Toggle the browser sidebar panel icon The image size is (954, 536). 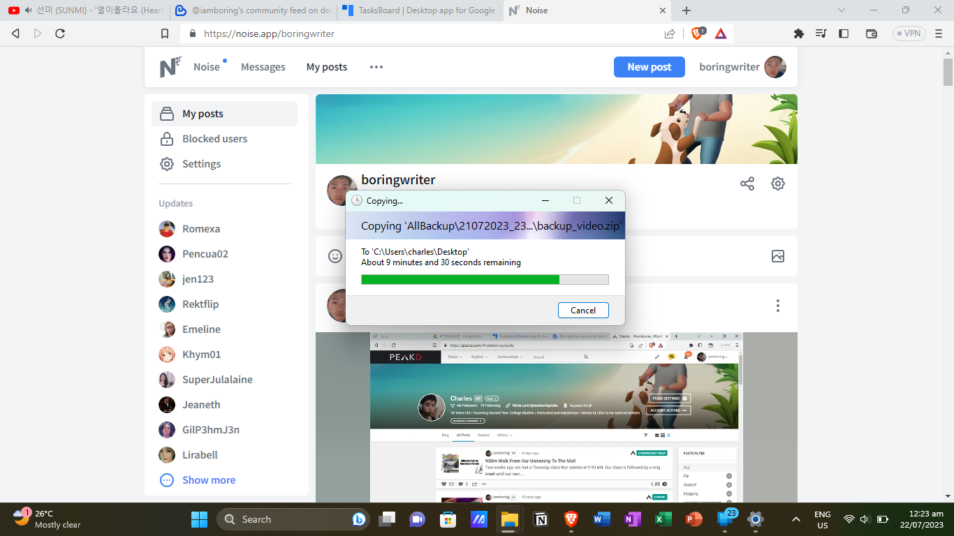(844, 33)
